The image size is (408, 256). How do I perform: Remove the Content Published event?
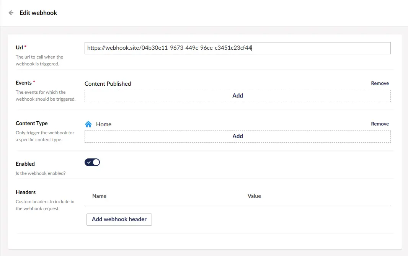point(380,83)
